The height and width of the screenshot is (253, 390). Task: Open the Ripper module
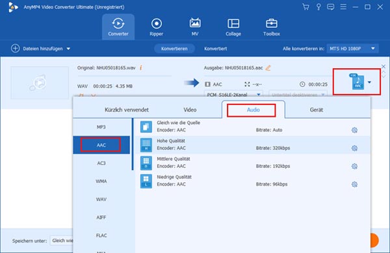[156, 27]
